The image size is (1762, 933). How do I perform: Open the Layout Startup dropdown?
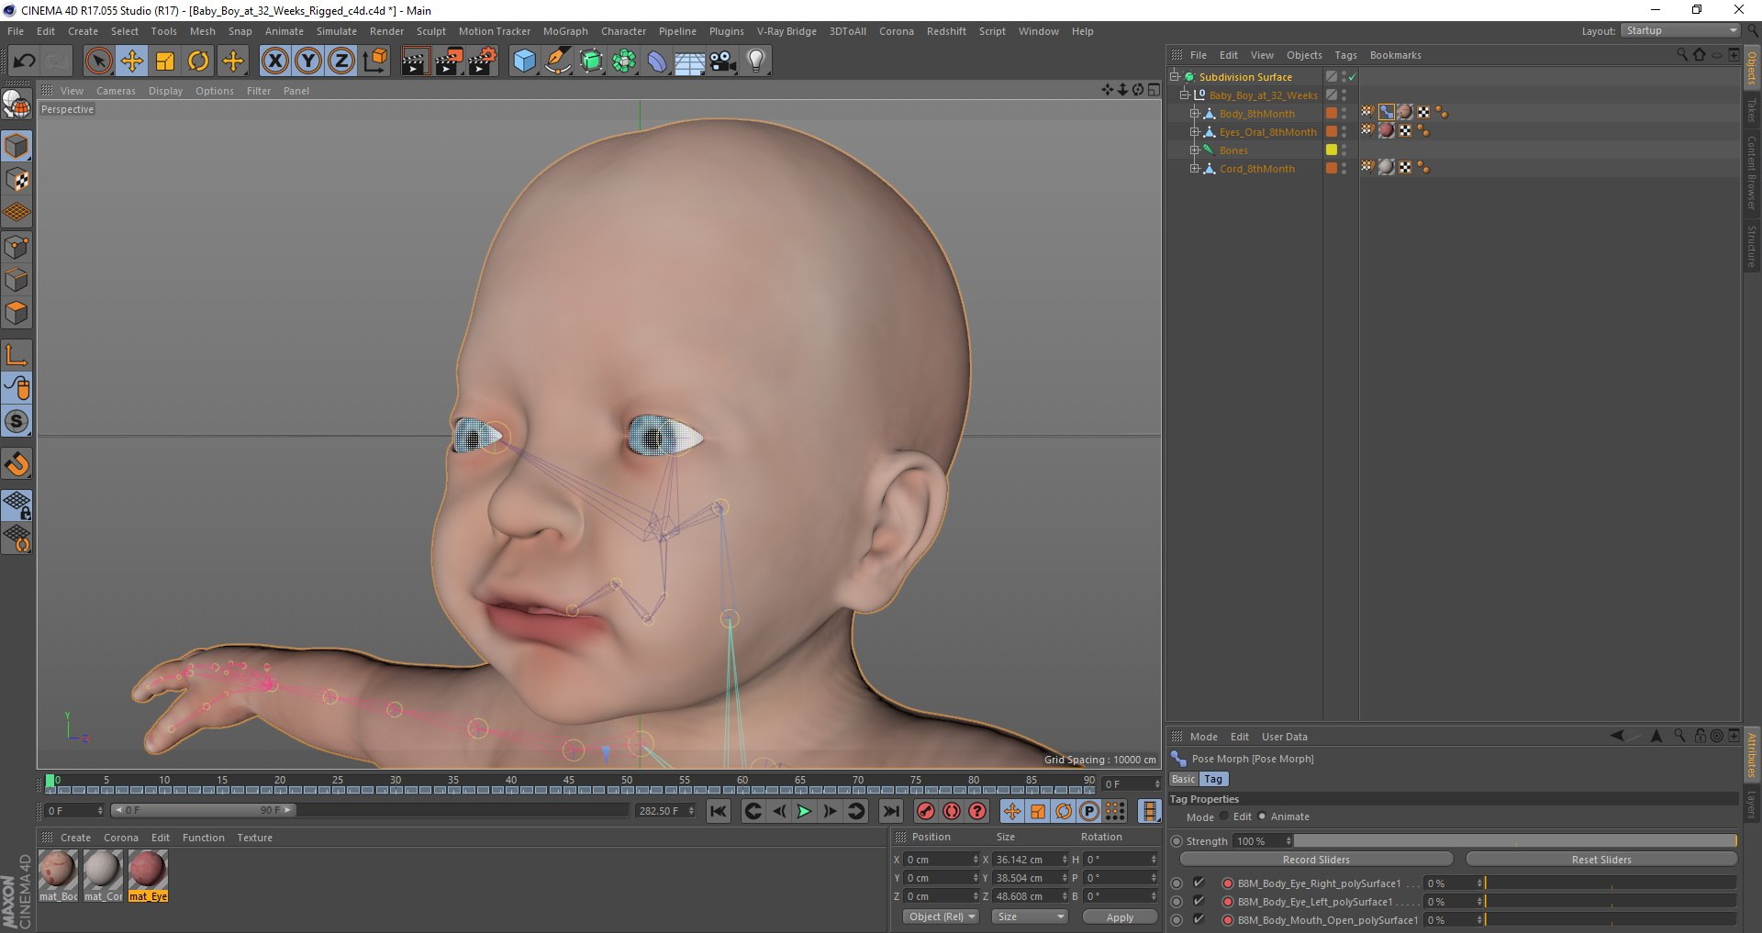[x=1680, y=31]
